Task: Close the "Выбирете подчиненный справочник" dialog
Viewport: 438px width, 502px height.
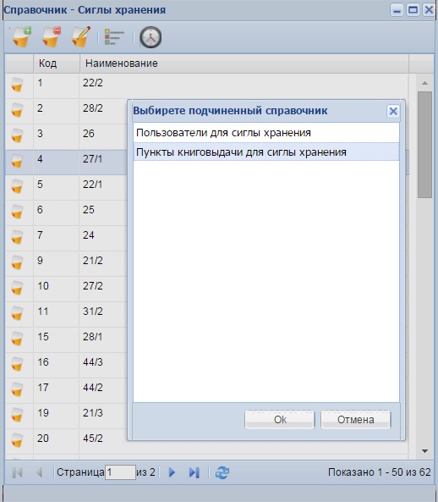Action: (393, 111)
